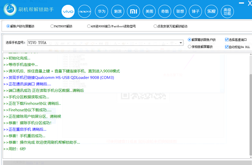
Task: Select the vivo brand icon
Action: (68, 11)
